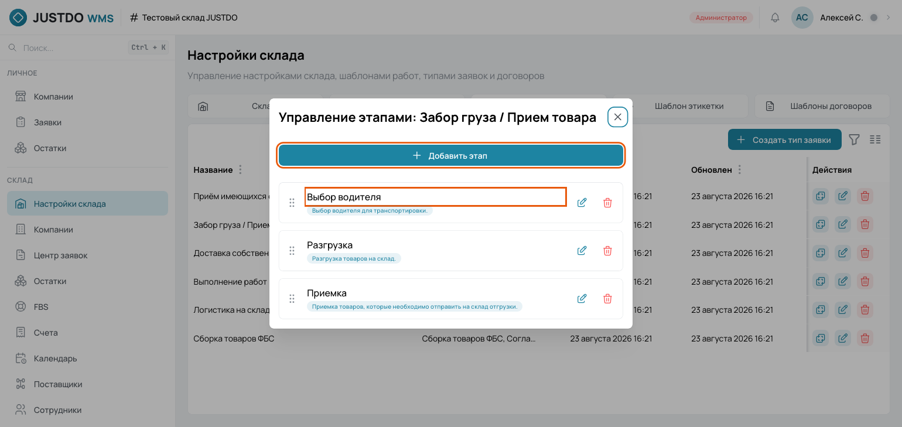
Task: Open Обновлен column options menu
Action: click(740, 170)
